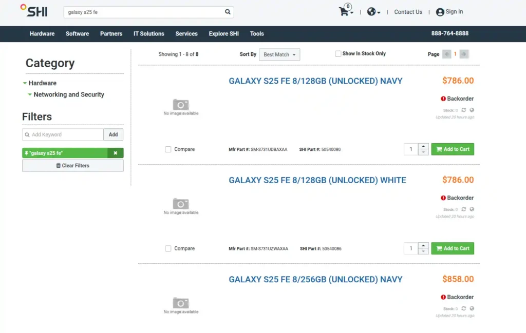Open the Partners menu

[111, 34]
